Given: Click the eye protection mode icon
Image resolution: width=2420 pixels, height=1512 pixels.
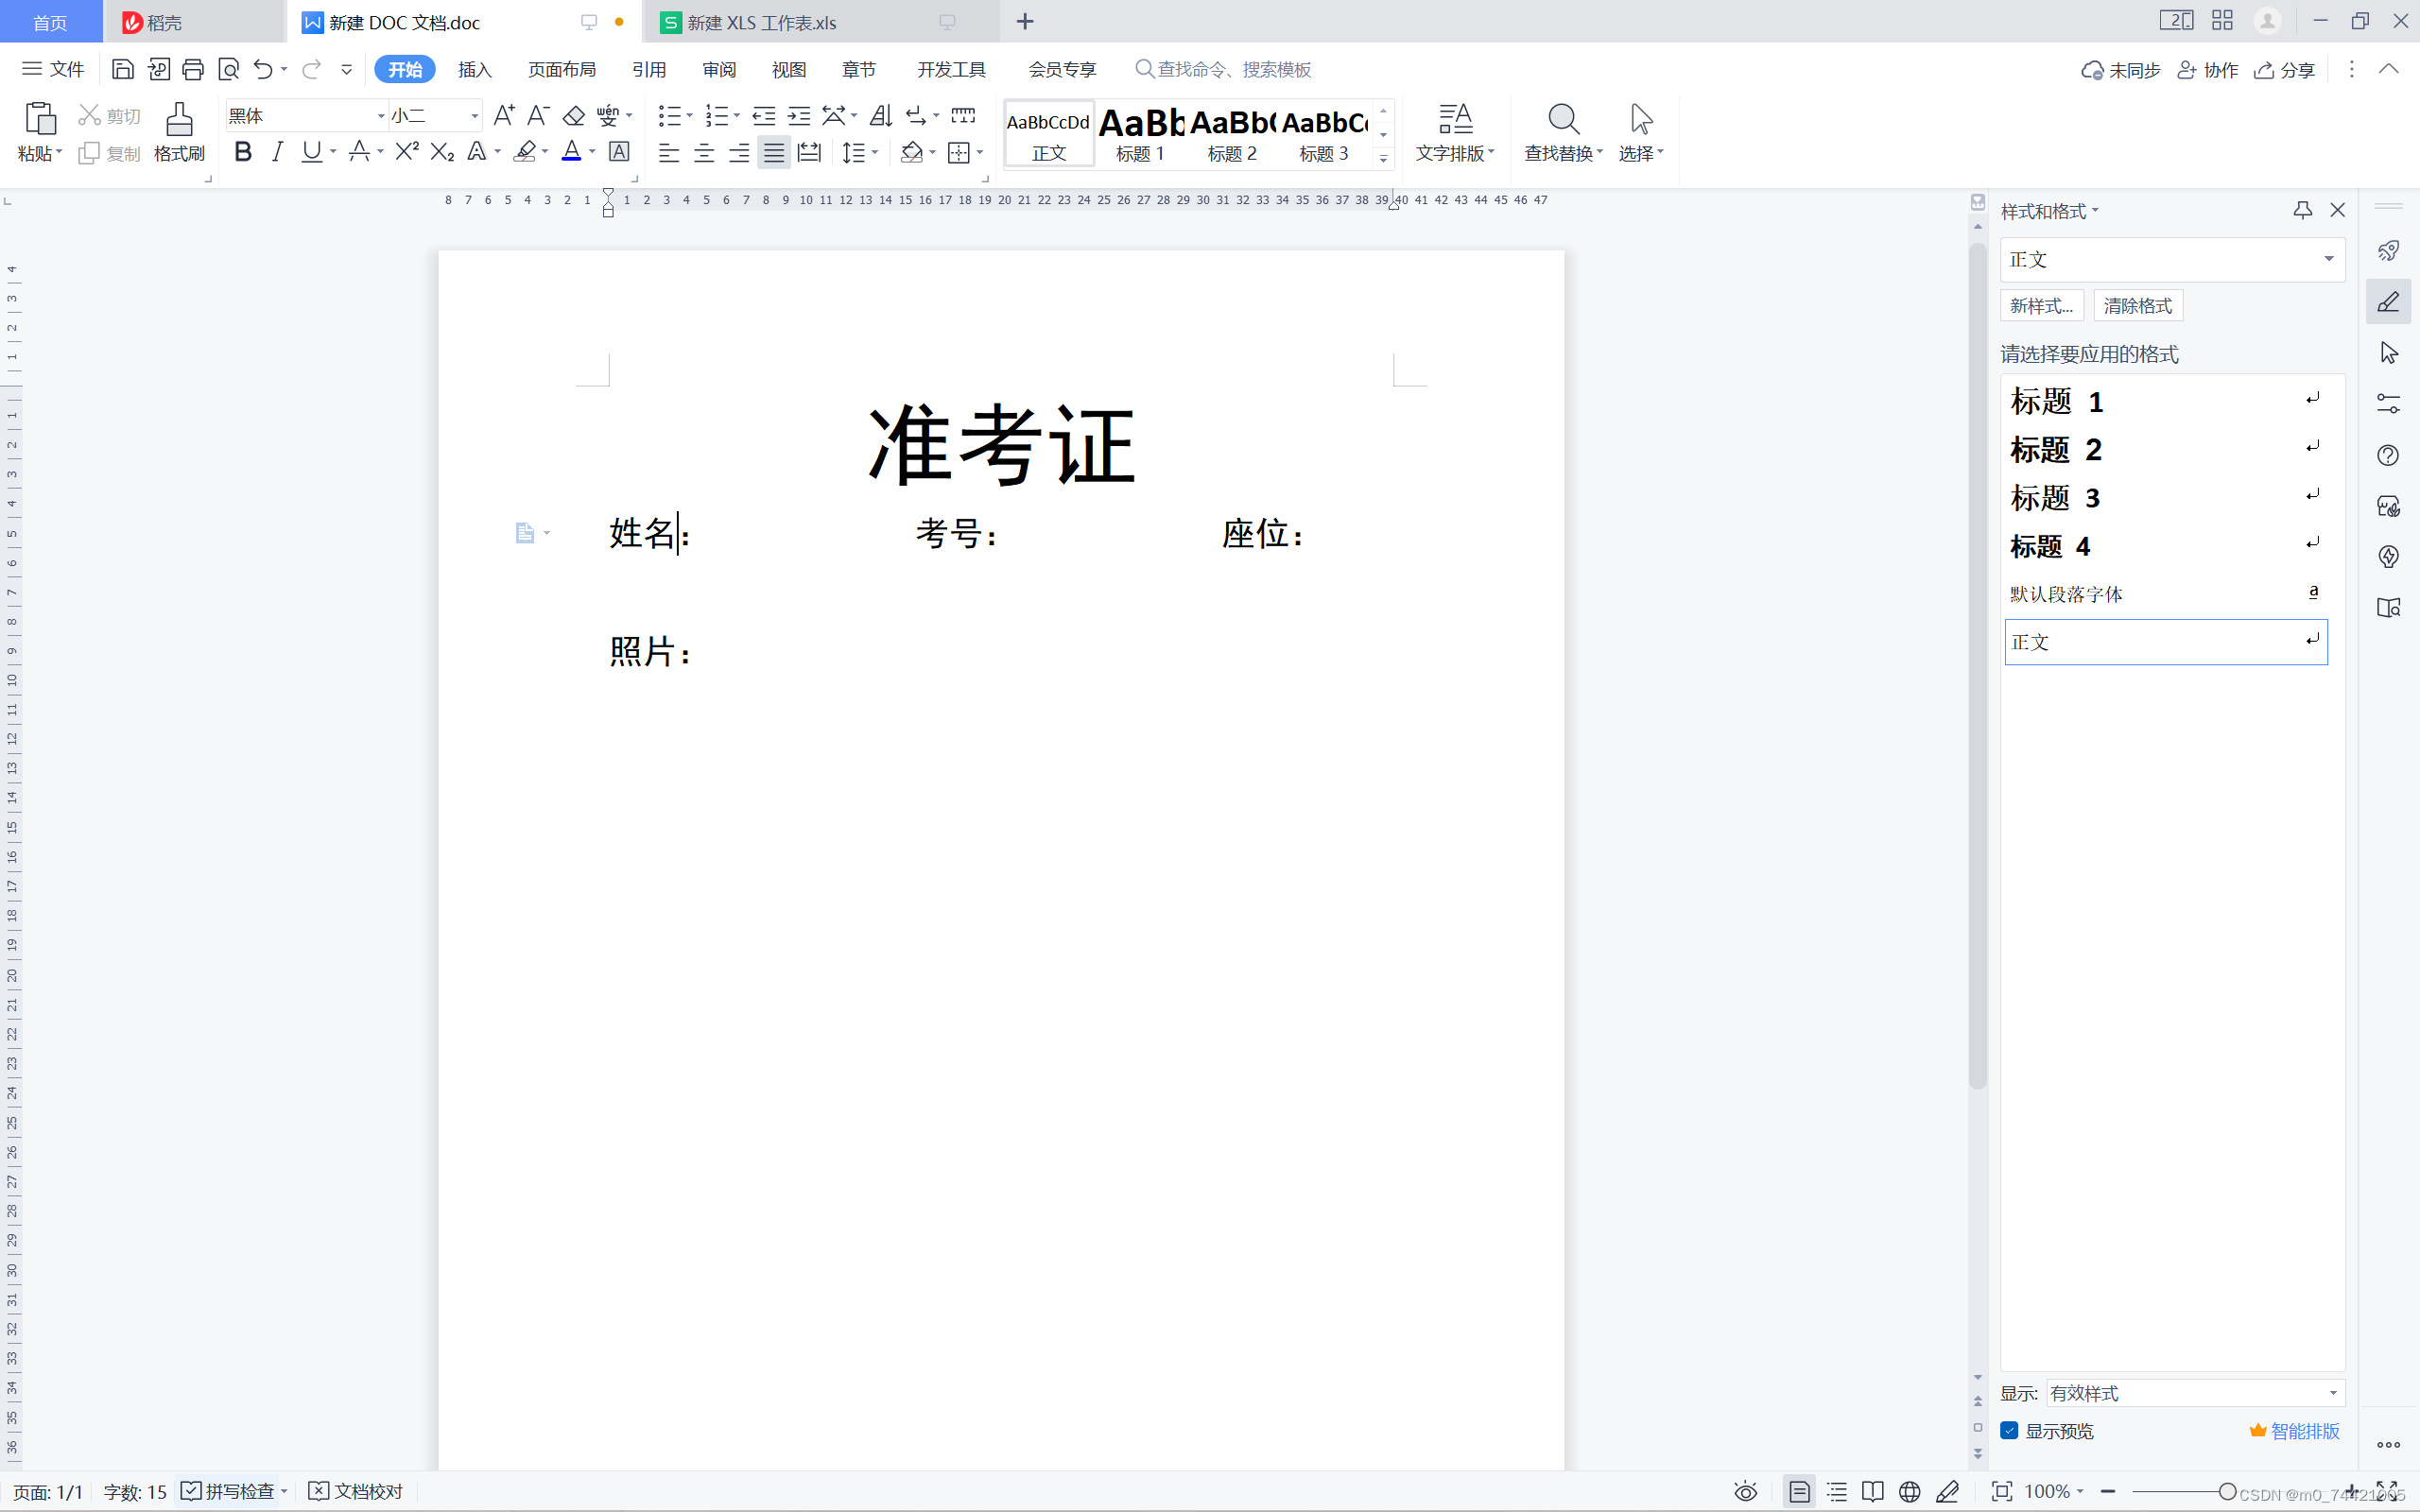Looking at the screenshot, I should pyautogui.click(x=1745, y=1491).
